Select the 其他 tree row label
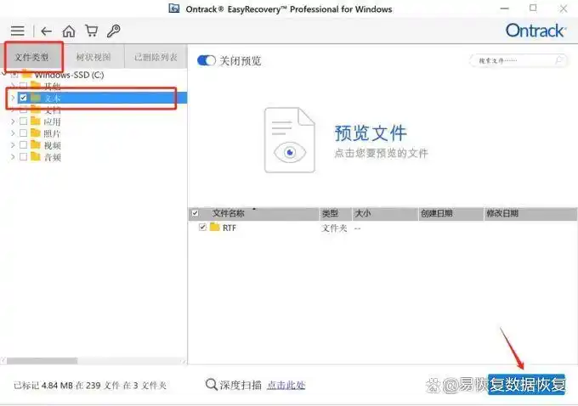This screenshot has width=578, height=406. click(53, 86)
